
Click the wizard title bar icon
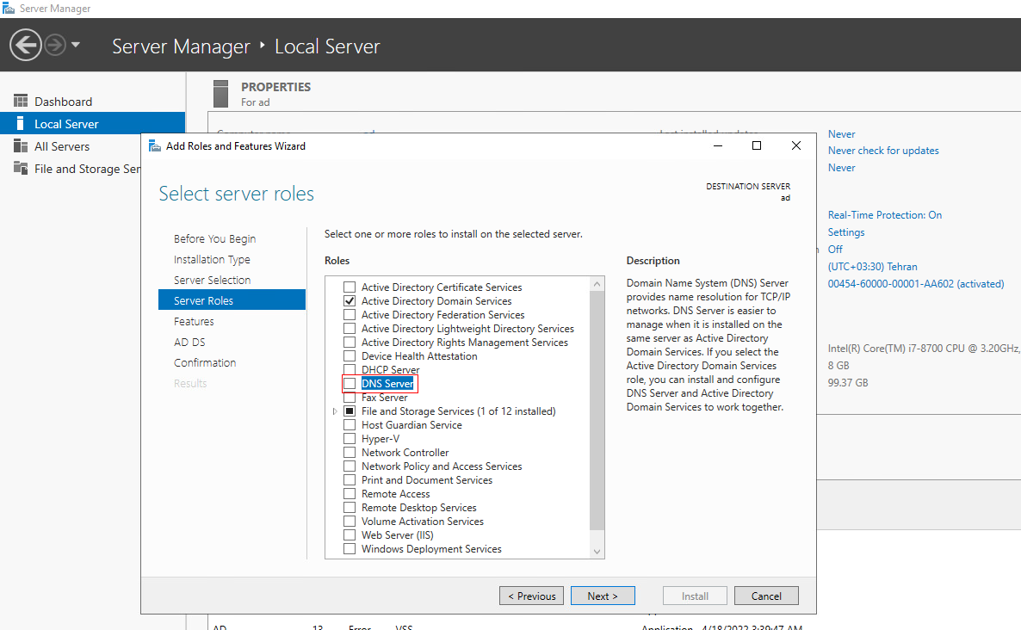click(x=155, y=145)
